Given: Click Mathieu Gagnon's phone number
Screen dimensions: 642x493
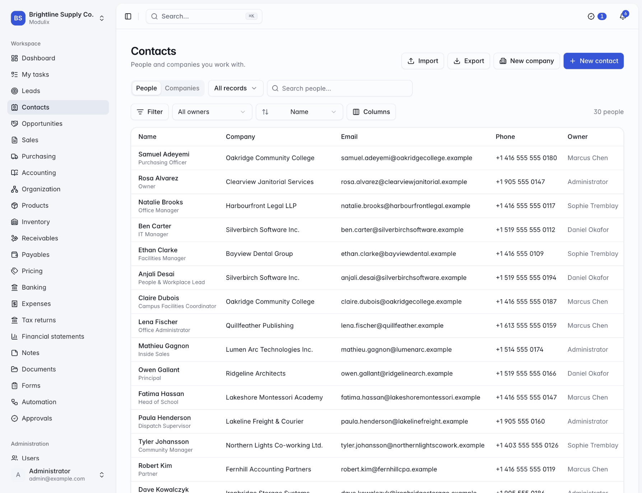Looking at the screenshot, I should click(x=520, y=350).
